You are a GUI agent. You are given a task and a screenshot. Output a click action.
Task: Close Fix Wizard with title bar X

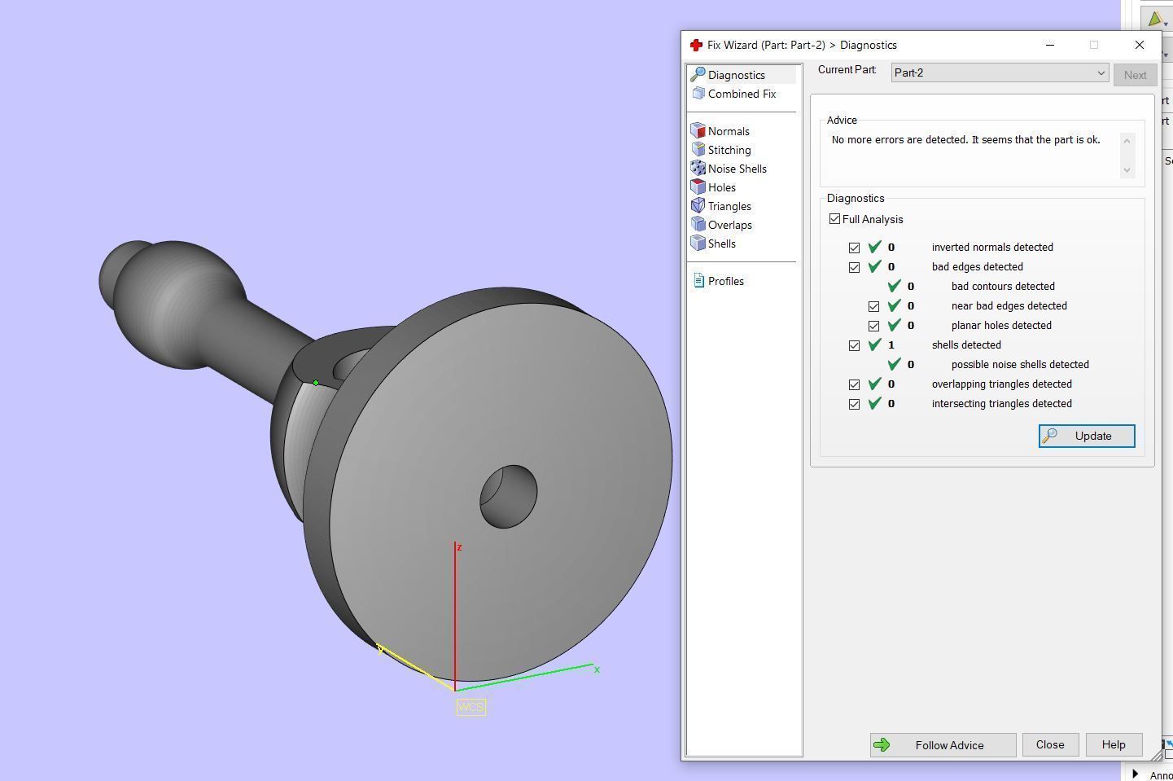coord(1140,45)
